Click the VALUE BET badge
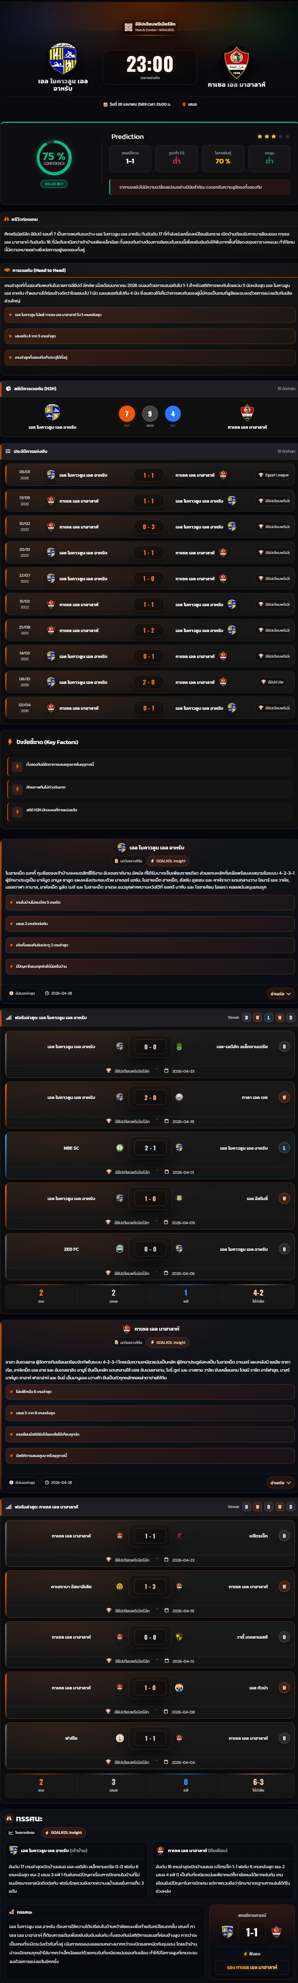298x1983 pixels. click(54, 184)
